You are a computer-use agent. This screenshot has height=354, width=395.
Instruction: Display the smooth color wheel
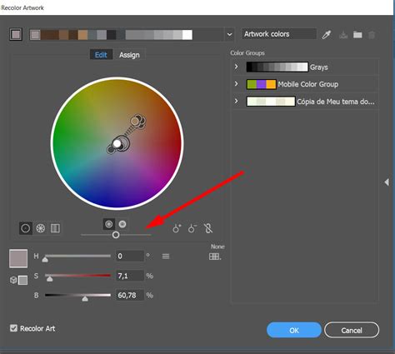pyautogui.click(x=26, y=228)
